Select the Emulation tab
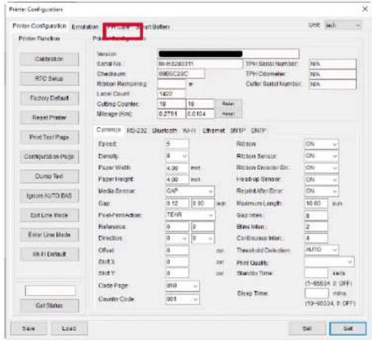 pos(85,27)
